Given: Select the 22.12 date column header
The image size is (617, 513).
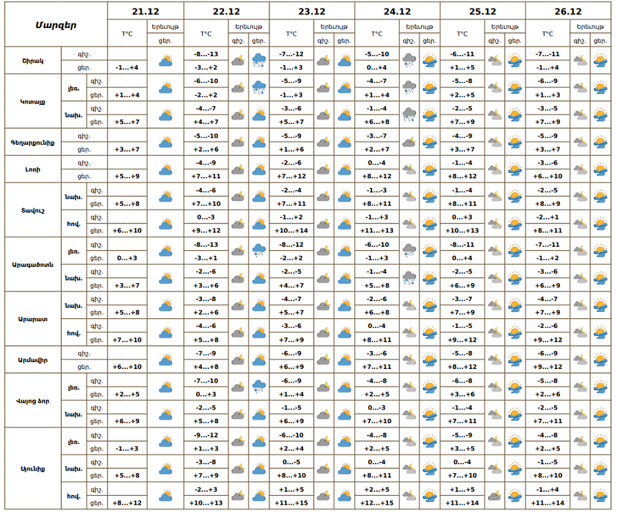Looking at the screenshot, I should [226, 12].
